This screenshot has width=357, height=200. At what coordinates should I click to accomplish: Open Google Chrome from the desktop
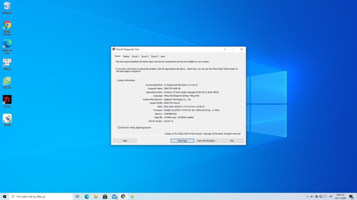[7, 25]
